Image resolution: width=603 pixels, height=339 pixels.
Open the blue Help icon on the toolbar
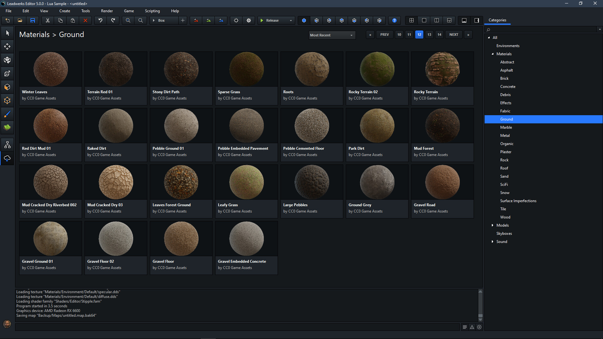[394, 20]
